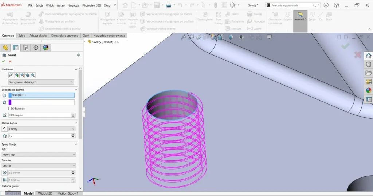
Task: Click the save favorite icon
Action: tap(28, 75)
